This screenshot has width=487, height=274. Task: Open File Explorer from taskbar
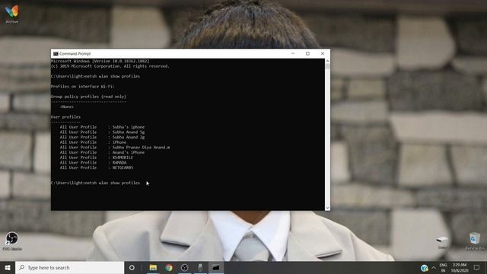pyautogui.click(x=153, y=267)
